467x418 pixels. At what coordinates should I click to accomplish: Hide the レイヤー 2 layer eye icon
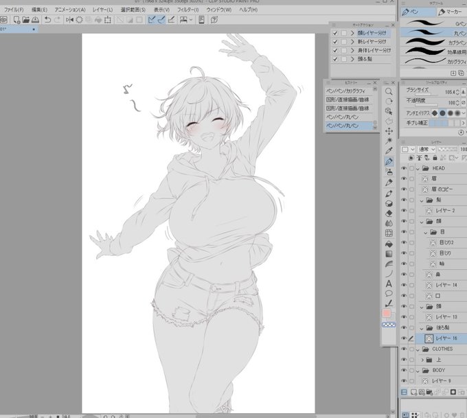(404, 211)
